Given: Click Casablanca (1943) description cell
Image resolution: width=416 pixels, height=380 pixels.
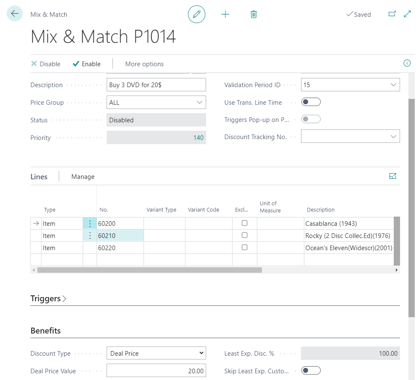Looking at the screenshot, I should click(348, 223).
